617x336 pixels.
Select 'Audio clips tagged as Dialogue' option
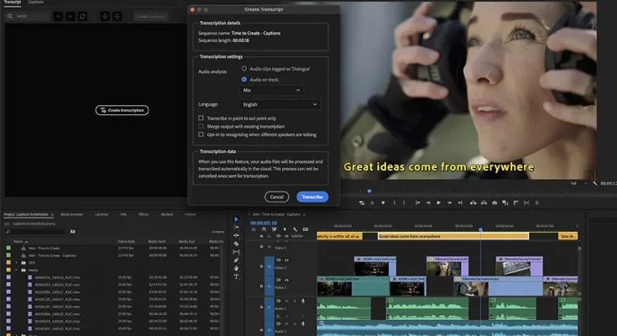point(244,67)
